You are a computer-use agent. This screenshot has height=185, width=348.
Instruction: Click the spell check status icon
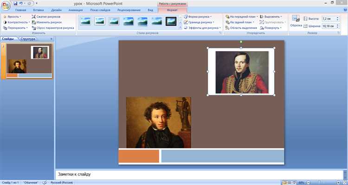[x=45, y=183]
